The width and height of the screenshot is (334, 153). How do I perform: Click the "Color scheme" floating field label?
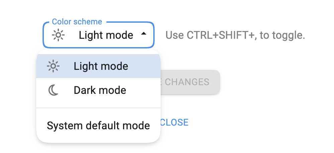tap(77, 22)
